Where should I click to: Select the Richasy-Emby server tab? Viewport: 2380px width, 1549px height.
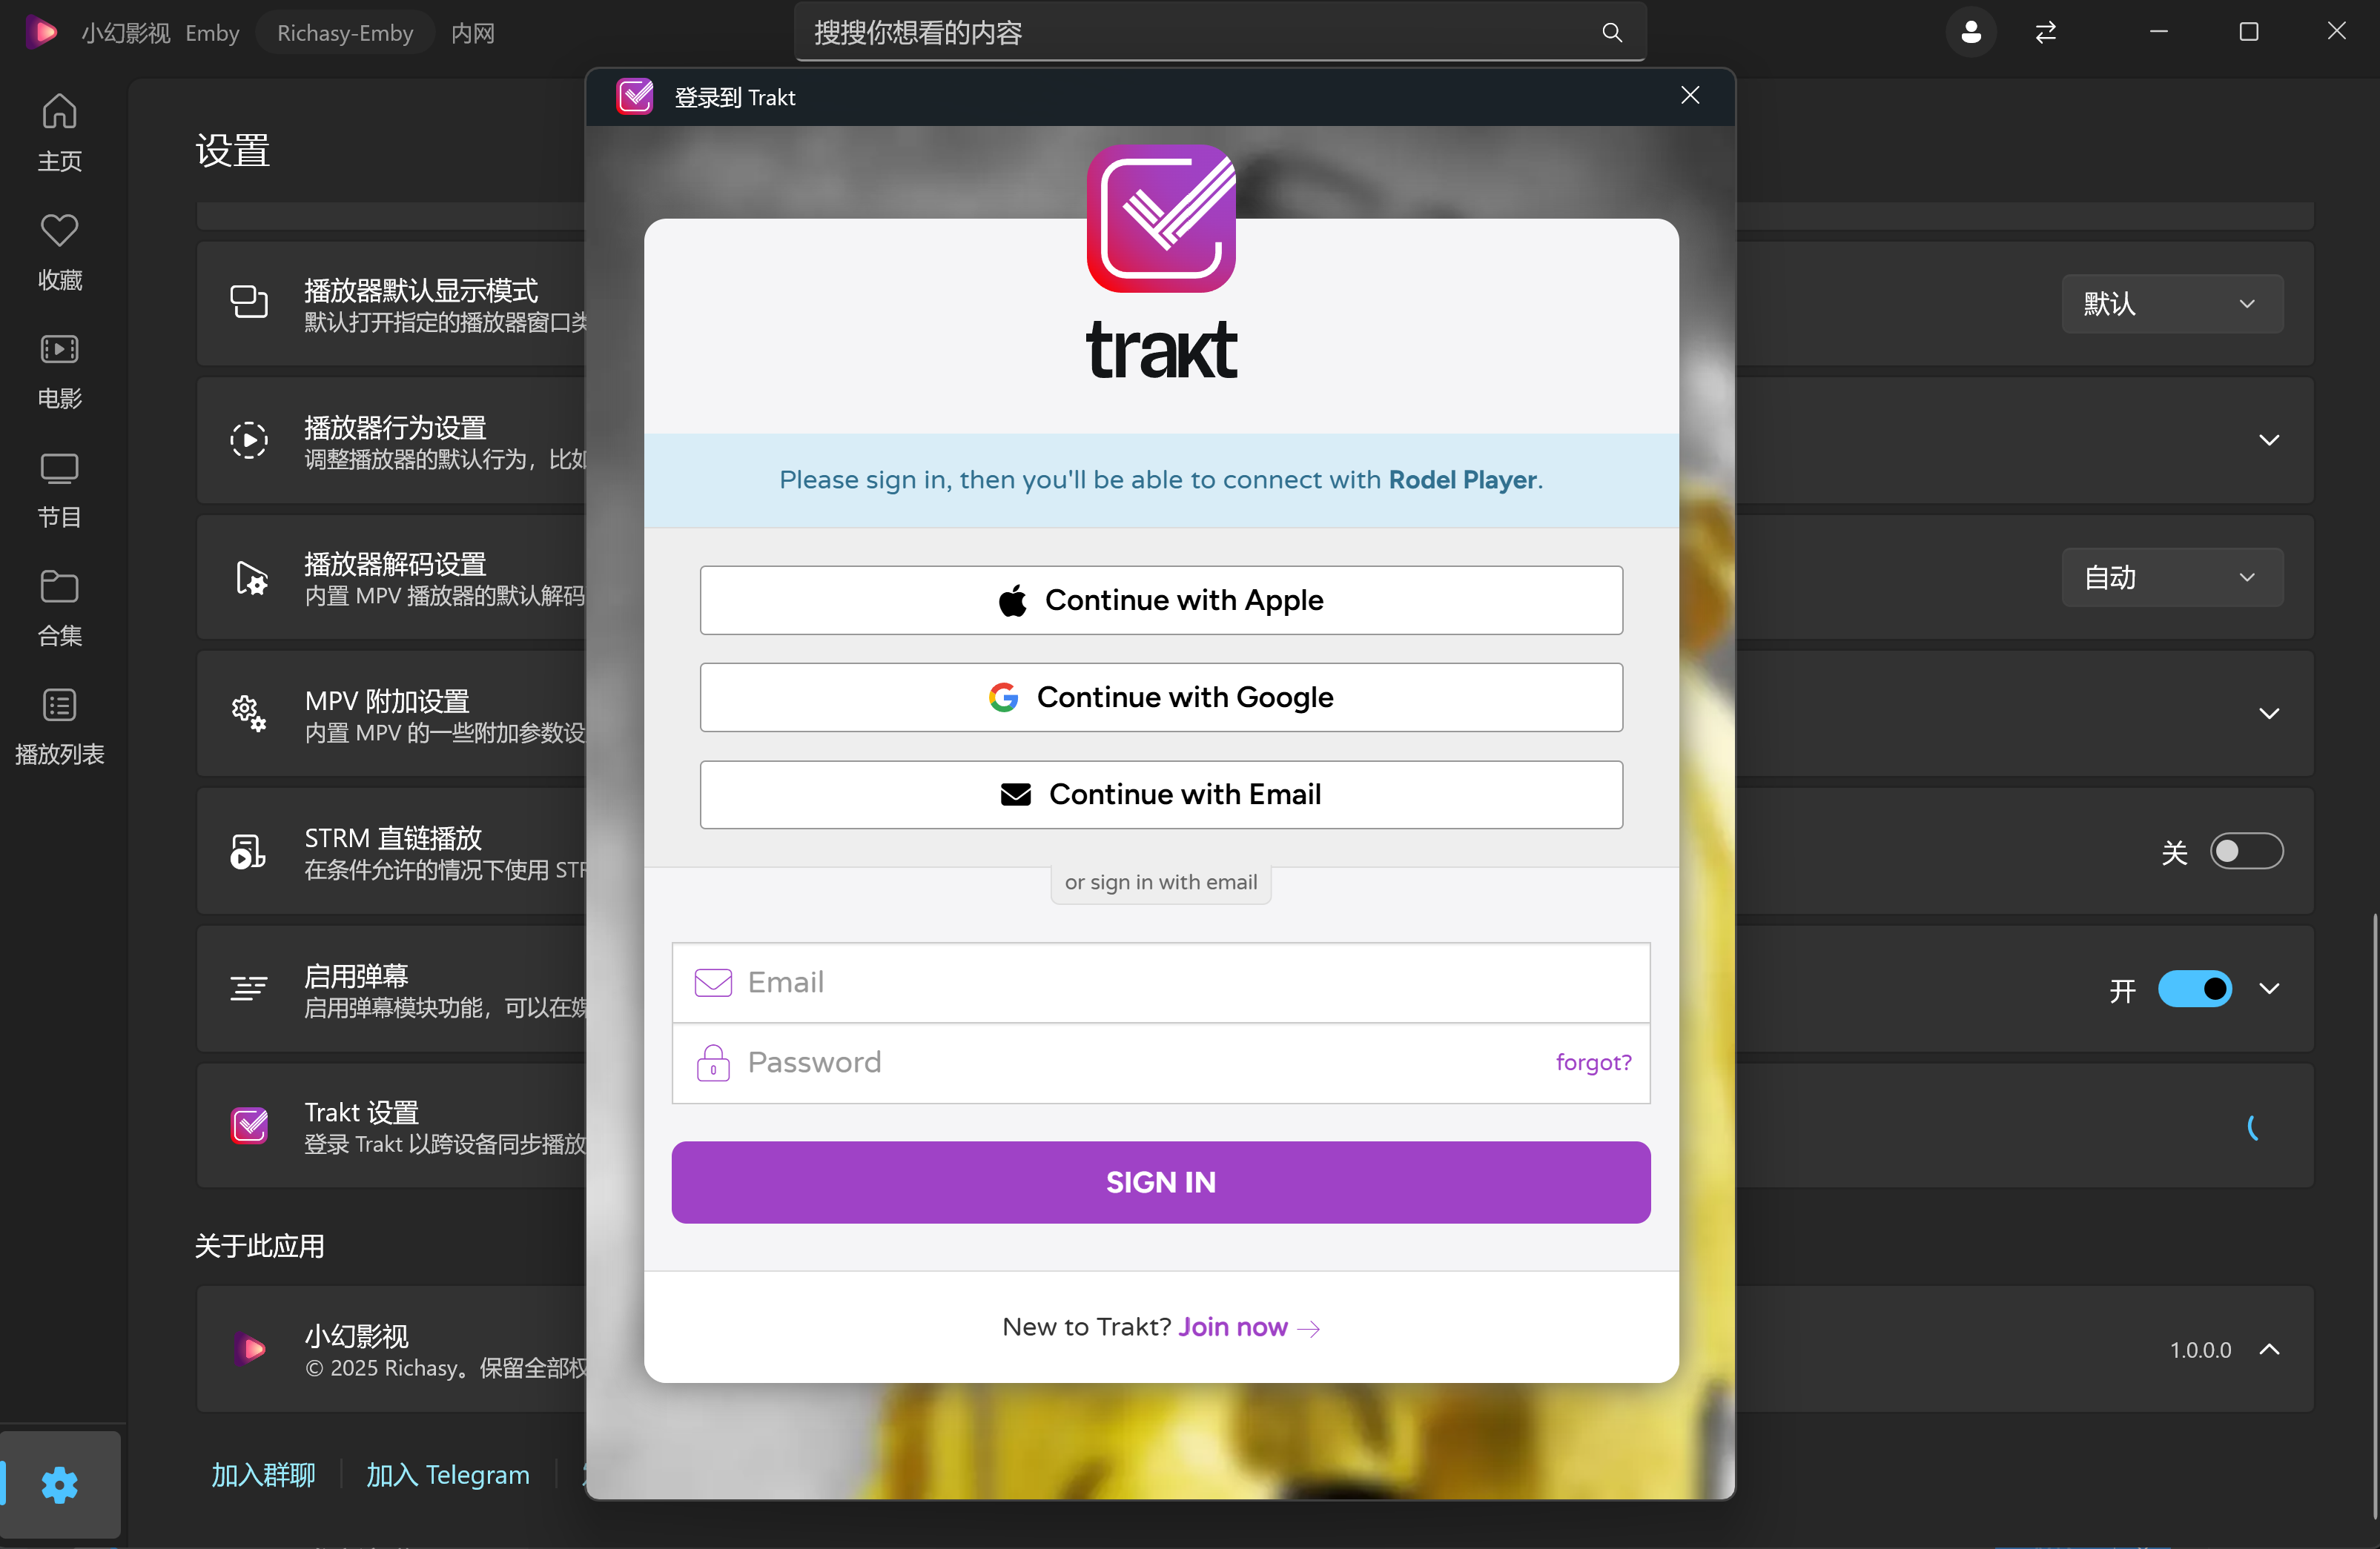coord(345,33)
